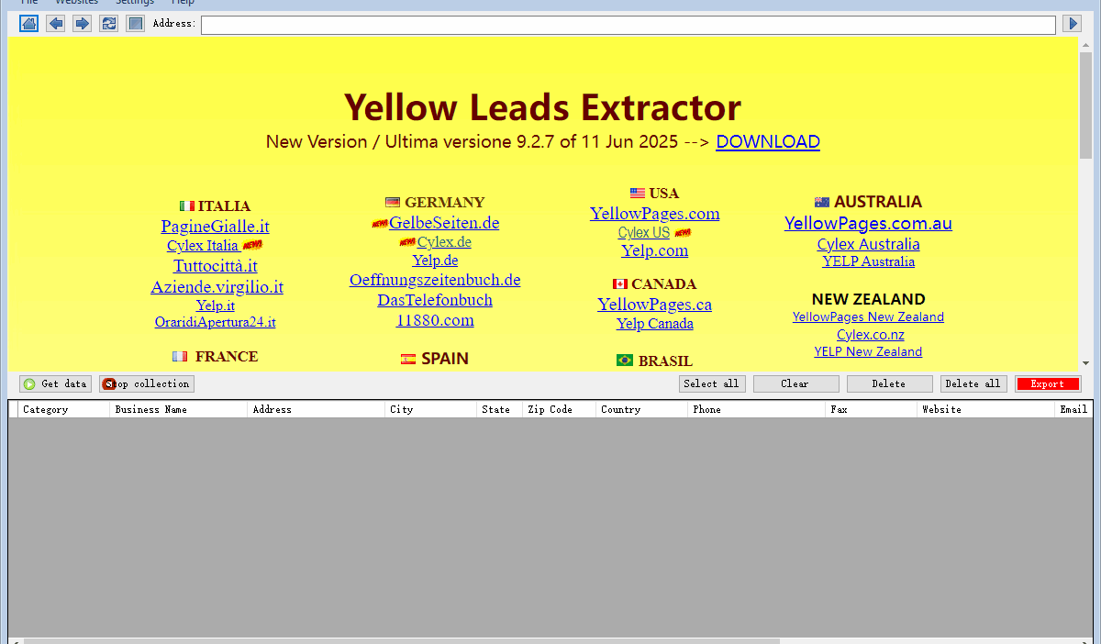Open Aziende.virgilio.it link
This screenshot has height=644, width=1101.
pos(217,287)
